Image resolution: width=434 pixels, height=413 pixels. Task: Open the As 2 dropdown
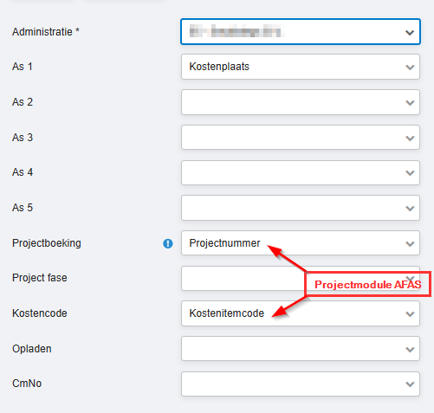[x=301, y=102]
